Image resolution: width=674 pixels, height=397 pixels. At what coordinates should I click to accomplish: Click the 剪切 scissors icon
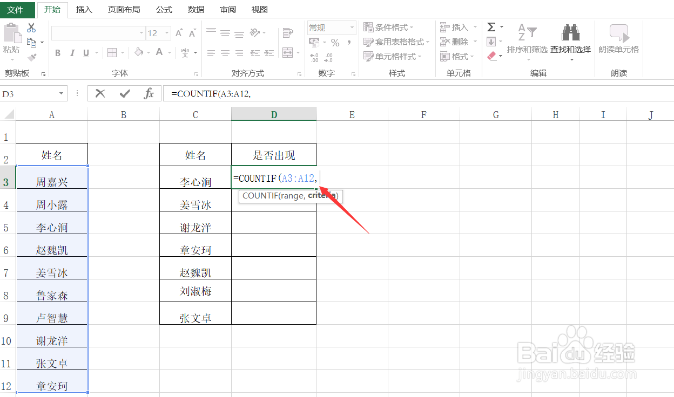click(x=31, y=26)
